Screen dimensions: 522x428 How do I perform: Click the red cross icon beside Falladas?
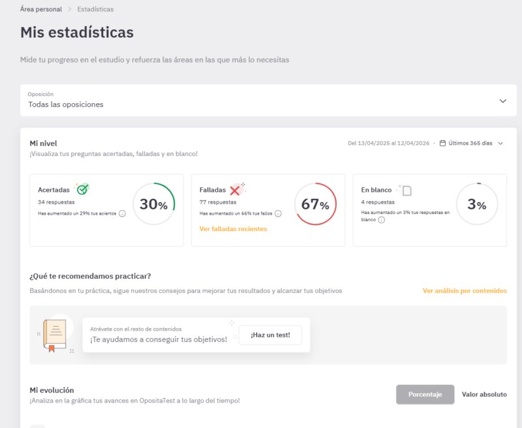point(235,190)
